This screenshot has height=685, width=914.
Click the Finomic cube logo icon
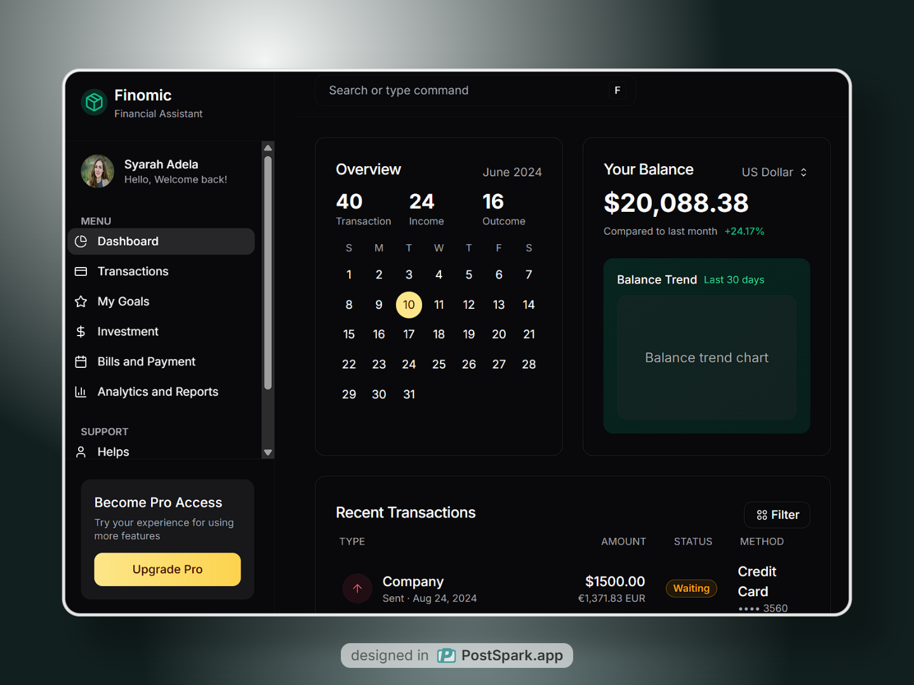pyautogui.click(x=95, y=102)
